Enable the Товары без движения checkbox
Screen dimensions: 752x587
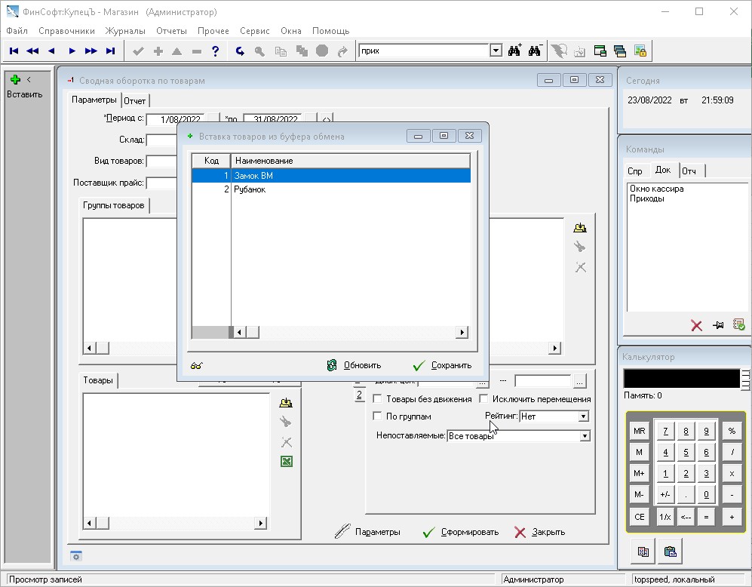tap(378, 399)
